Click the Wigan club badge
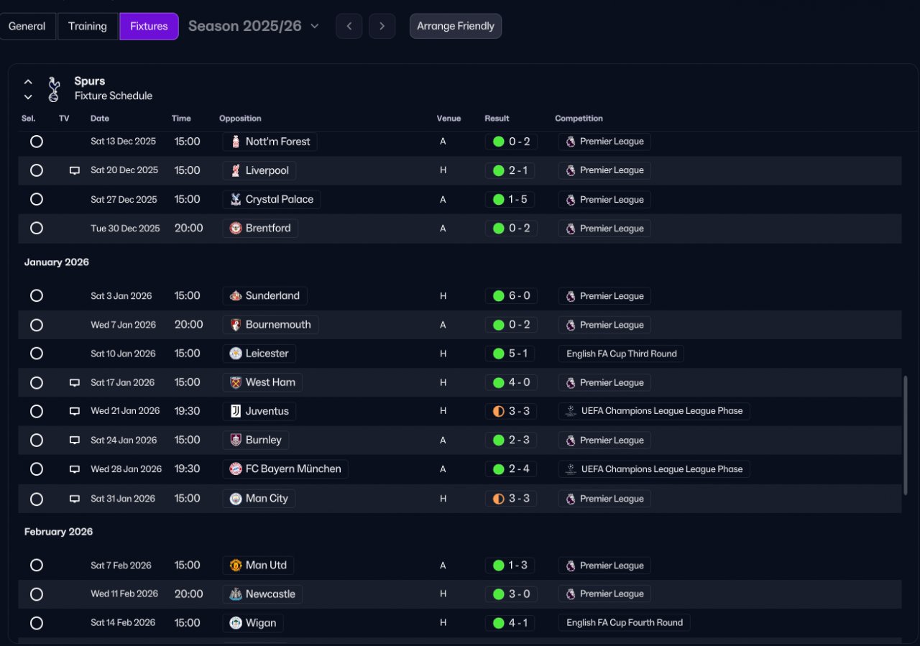Screen dimensions: 920x646 point(235,623)
